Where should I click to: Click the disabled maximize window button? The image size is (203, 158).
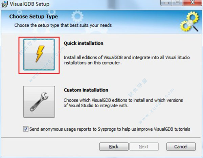click(x=177, y=3)
